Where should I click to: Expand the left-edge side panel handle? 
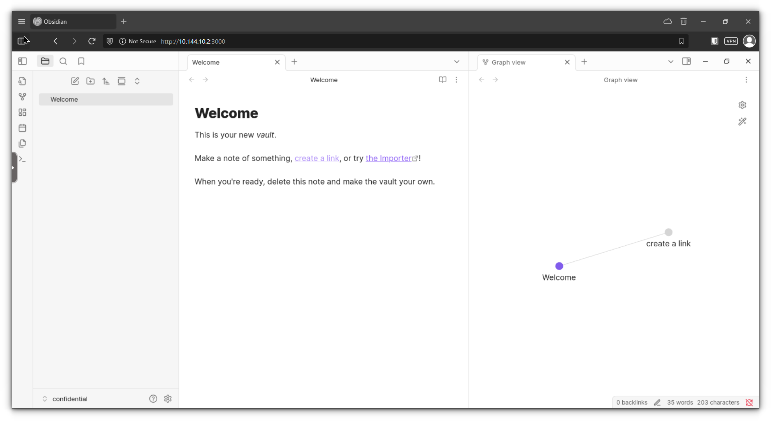[14, 167]
